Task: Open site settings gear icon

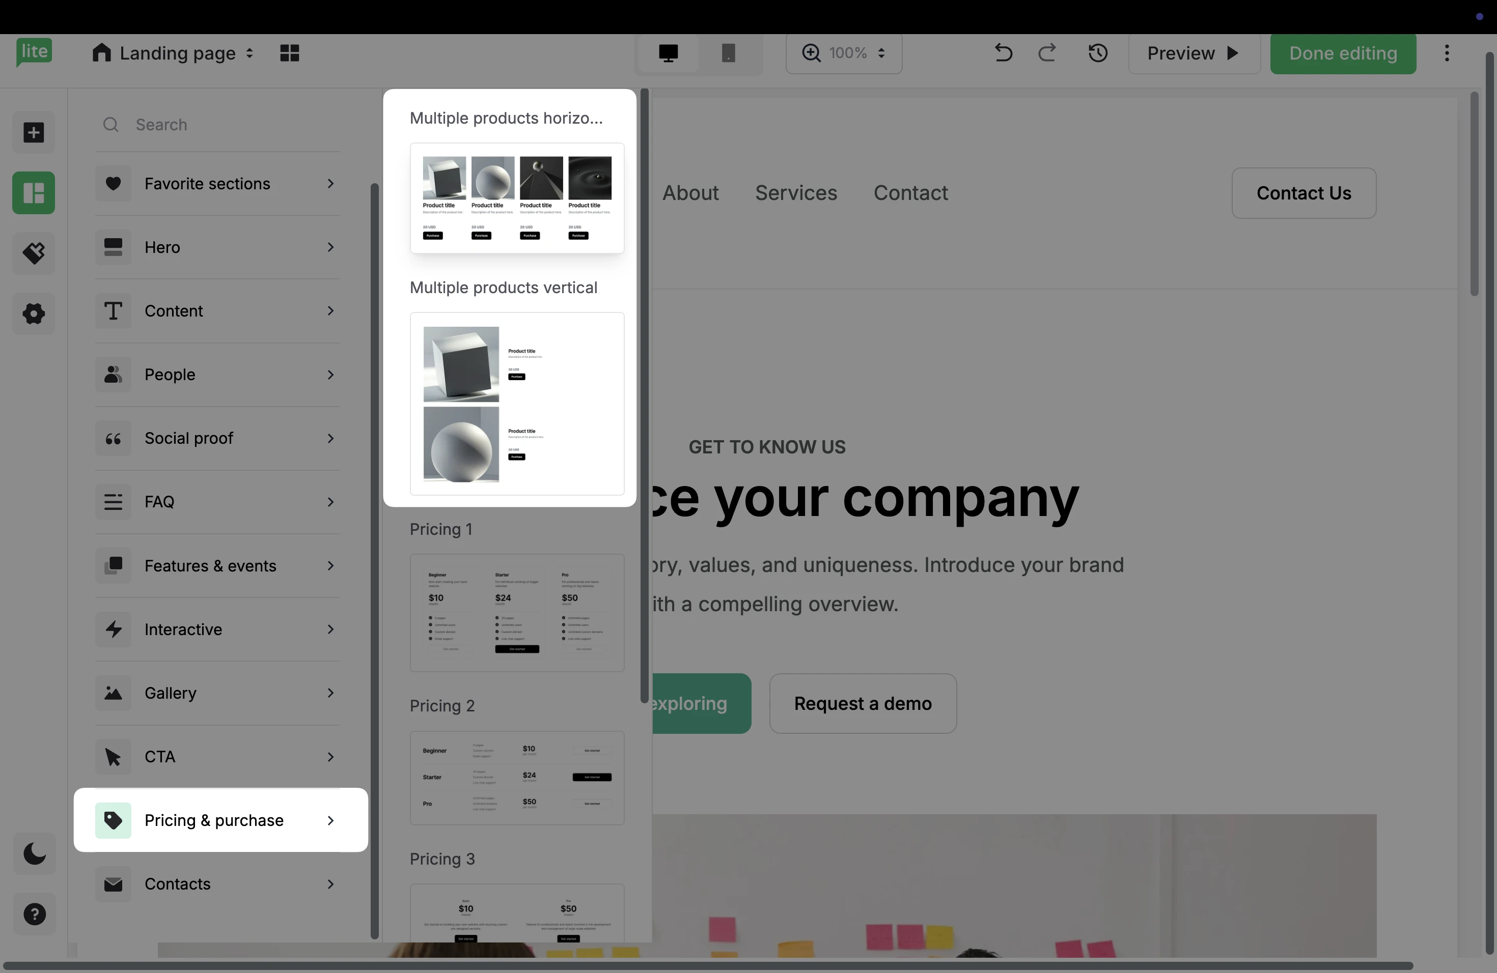Action: 33,313
